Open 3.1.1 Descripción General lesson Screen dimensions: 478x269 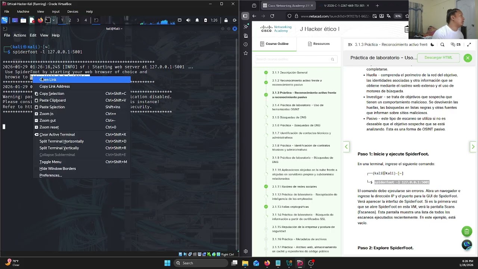290,72
